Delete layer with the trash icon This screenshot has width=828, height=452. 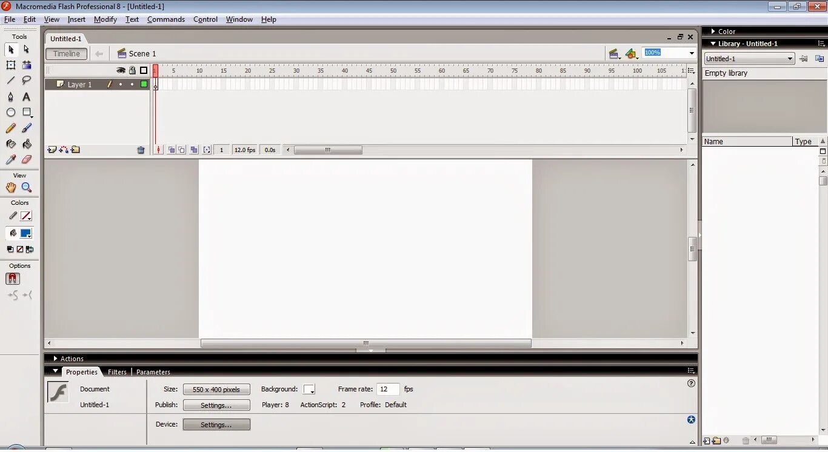(141, 150)
